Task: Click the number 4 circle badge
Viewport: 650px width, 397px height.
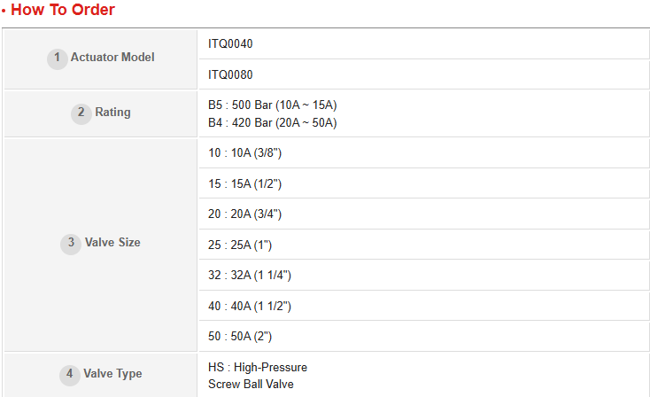Action: coord(70,374)
